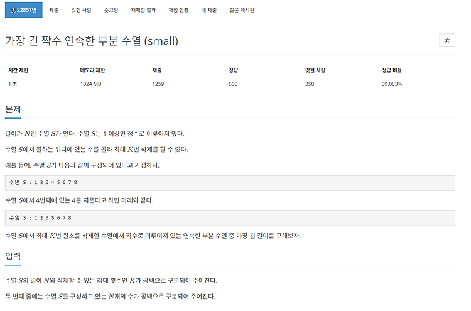
Task: Switch to the 맞힌 사람 tab
Action: 81,10
